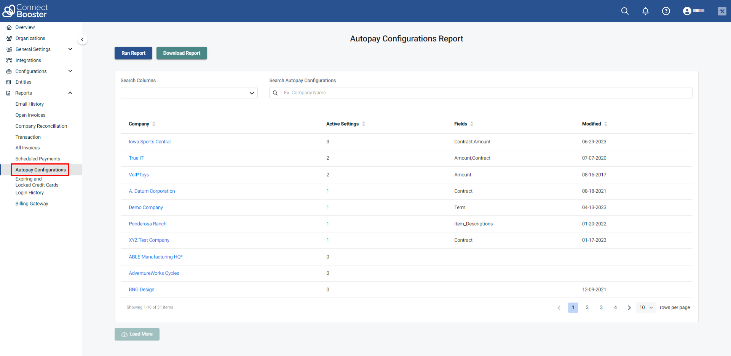
Task: Collapse Reports submenu chevron
Action: point(70,93)
